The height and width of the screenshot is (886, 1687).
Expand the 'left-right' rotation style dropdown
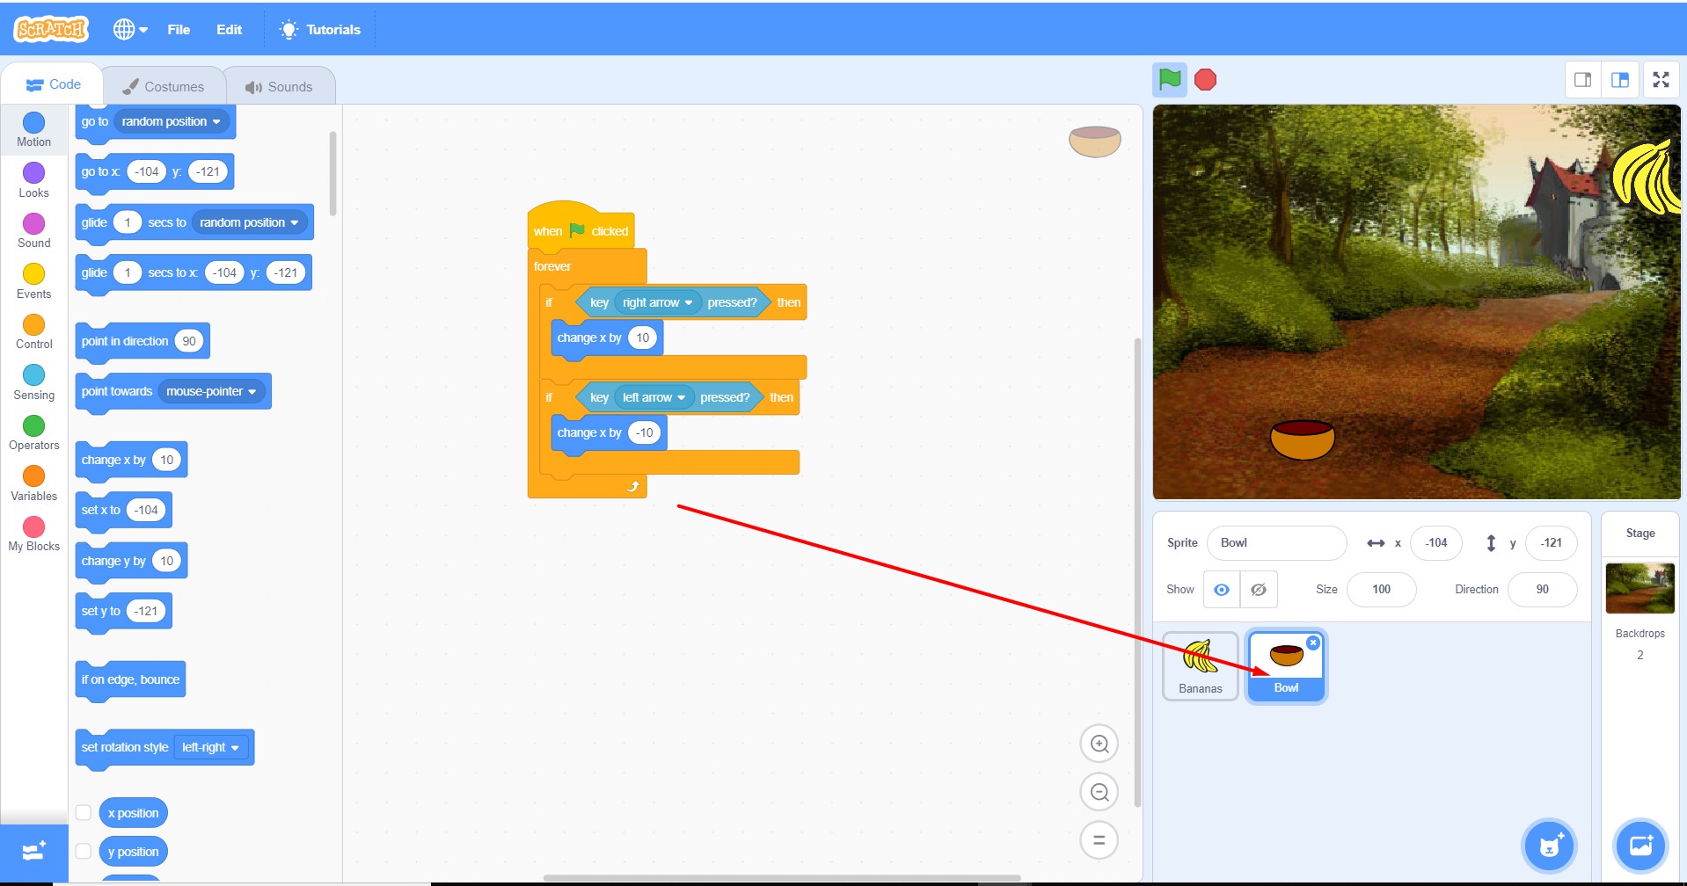coord(210,747)
